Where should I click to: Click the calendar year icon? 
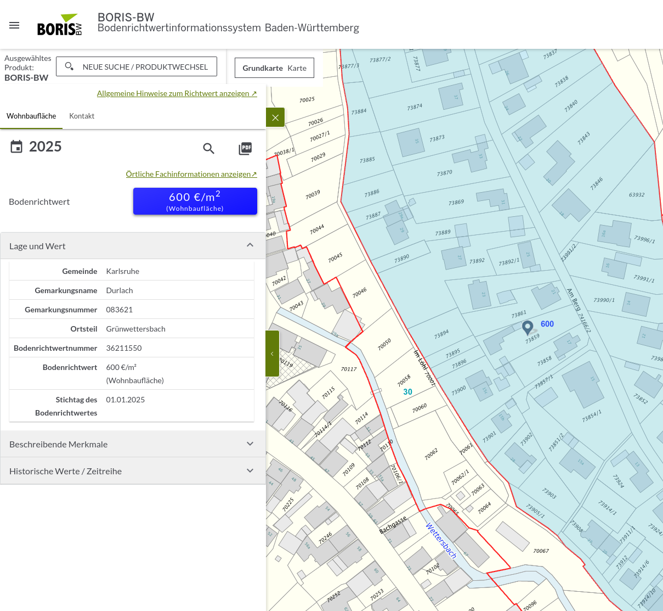pyautogui.click(x=16, y=147)
